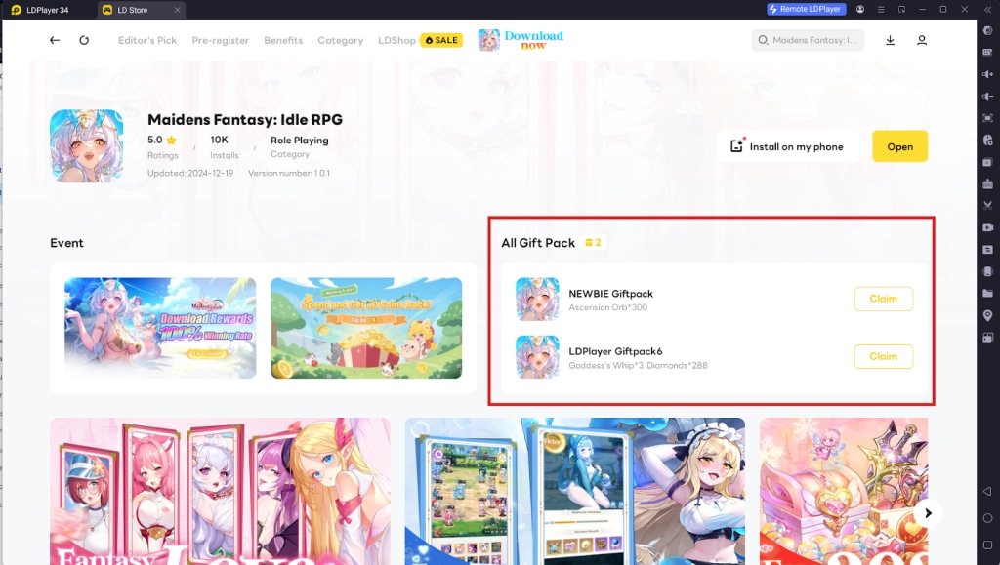
Task: Close the LD Store tab
Action: click(178, 10)
